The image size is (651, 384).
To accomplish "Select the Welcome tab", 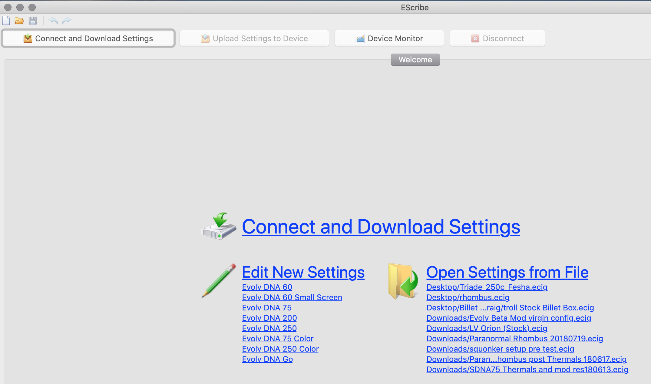I will (415, 60).
